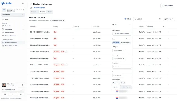Collapse the sidebar with the arrow icon
177x101 pixels.
(x=23, y=3)
